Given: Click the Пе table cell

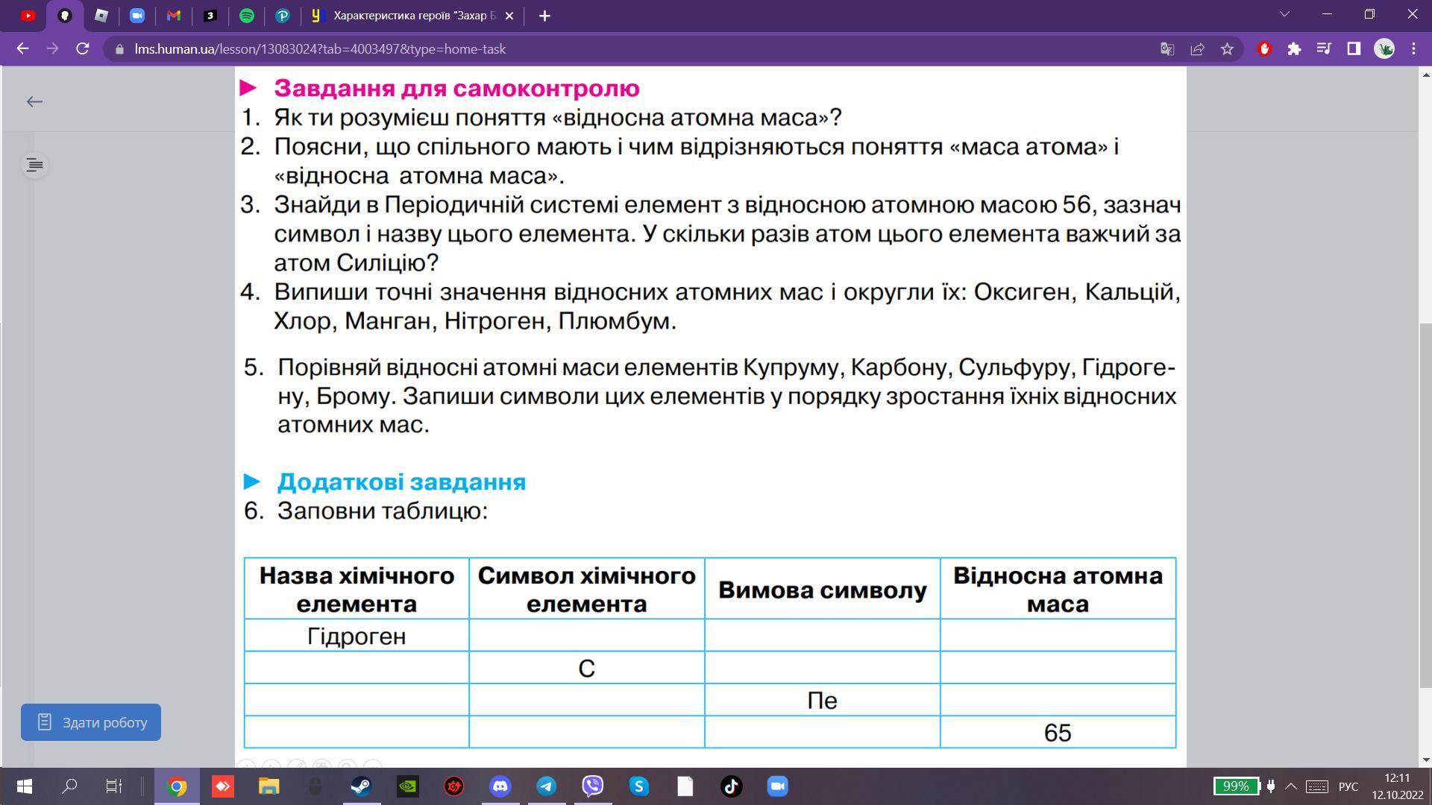Looking at the screenshot, I should (x=822, y=700).
